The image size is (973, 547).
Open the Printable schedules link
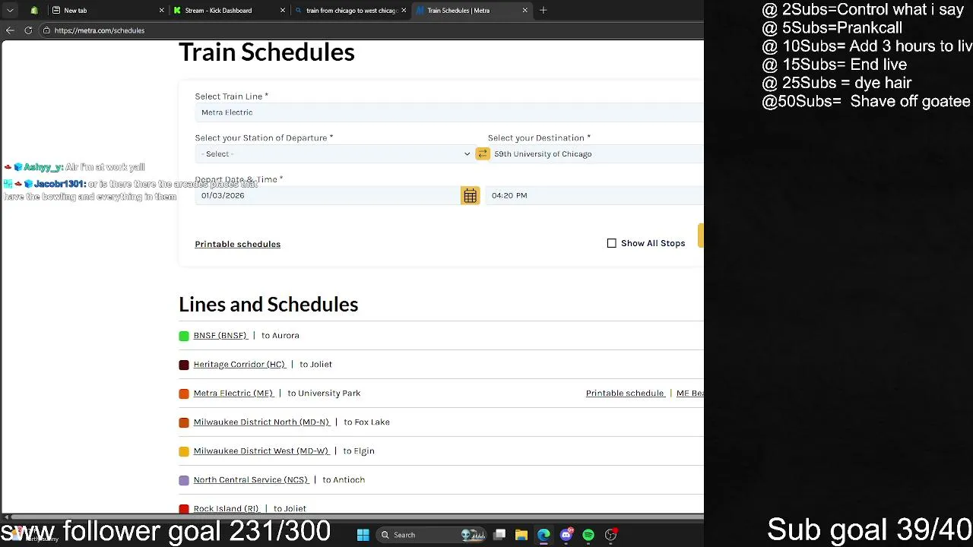237,244
